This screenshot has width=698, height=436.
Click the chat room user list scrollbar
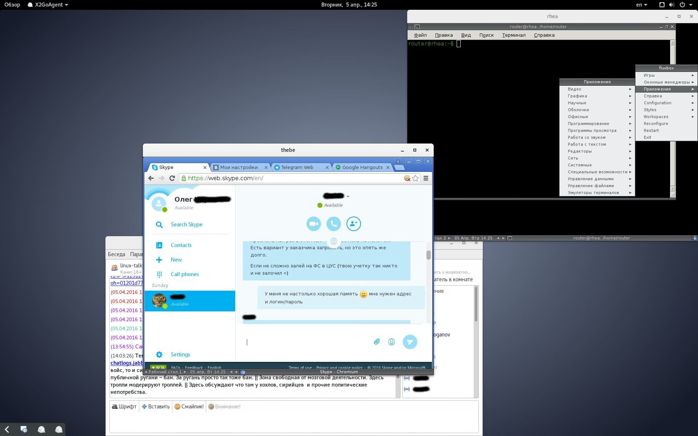pyautogui.click(x=476, y=304)
